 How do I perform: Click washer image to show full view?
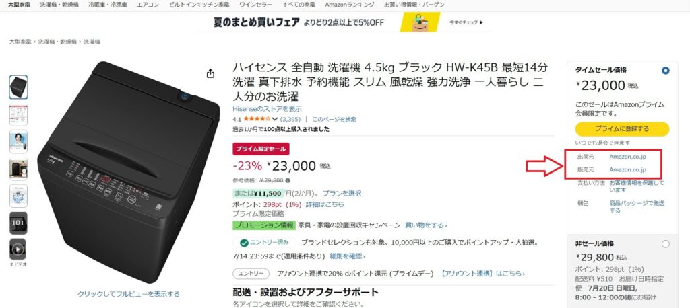click(129, 172)
